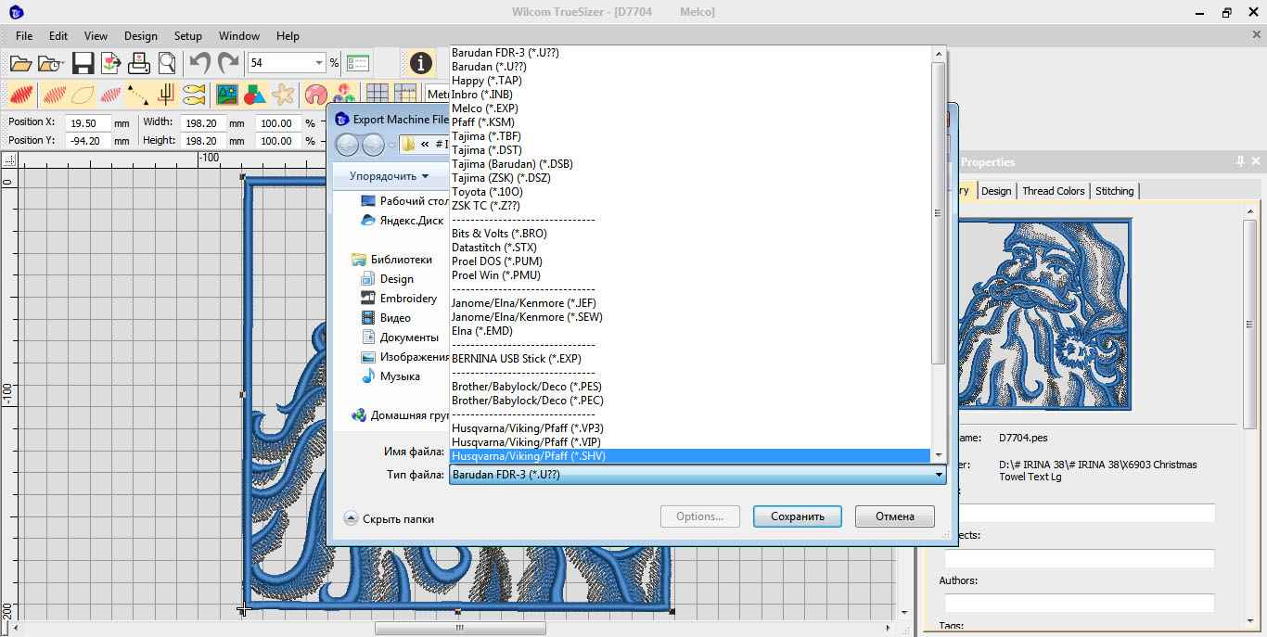
Task: Click the Print design icon
Action: (139, 63)
